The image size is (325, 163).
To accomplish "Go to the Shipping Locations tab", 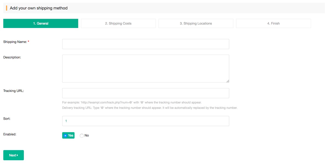I will [x=196, y=23].
